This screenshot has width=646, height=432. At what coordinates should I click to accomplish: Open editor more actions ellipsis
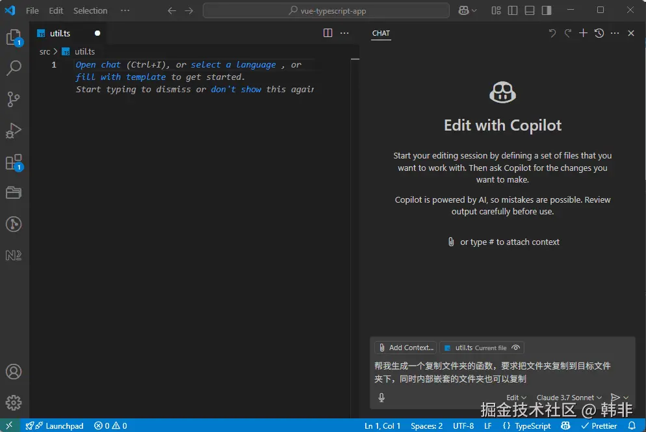[x=344, y=33]
